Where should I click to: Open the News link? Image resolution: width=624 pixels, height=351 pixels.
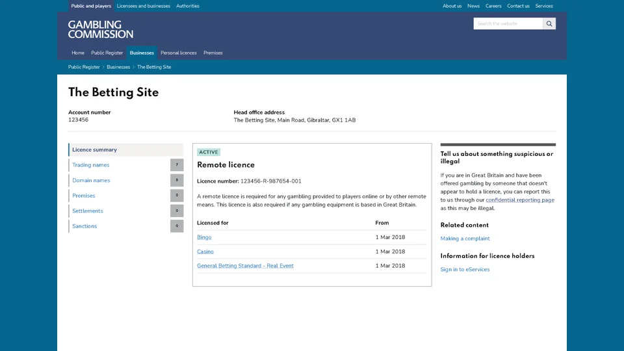(474, 6)
